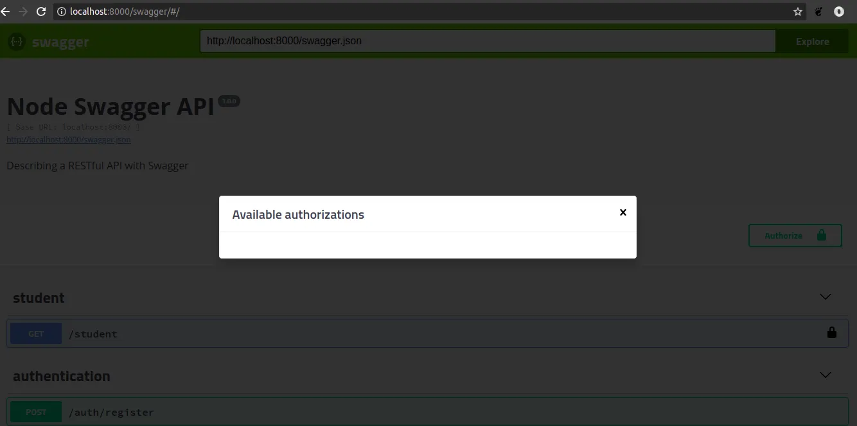Image resolution: width=857 pixels, height=426 pixels.
Task: Click the Node Swagger API title
Action: tap(110, 106)
